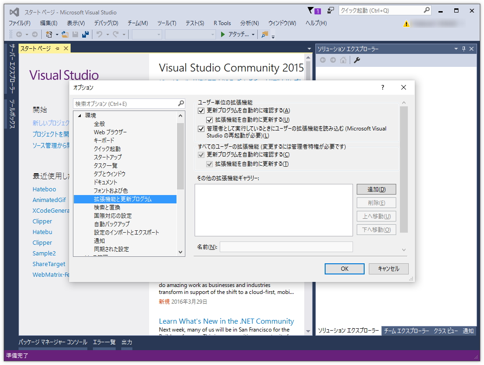Click the Options dialog help question mark
This screenshot has height=365, width=484.
point(383,87)
